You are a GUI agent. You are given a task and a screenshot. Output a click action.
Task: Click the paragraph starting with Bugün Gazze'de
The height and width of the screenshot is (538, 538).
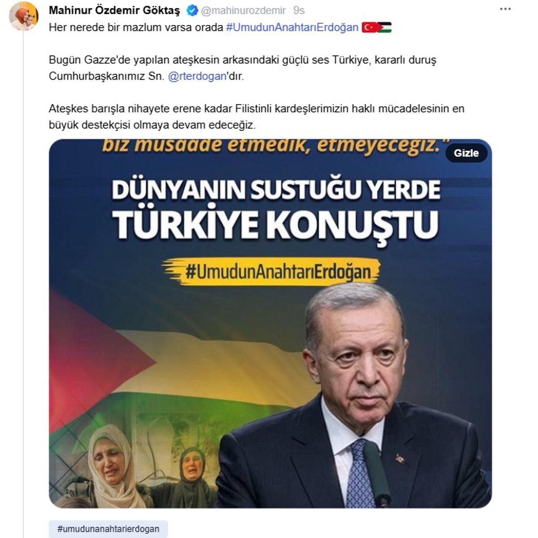pyautogui.click(x=243, y=68)
